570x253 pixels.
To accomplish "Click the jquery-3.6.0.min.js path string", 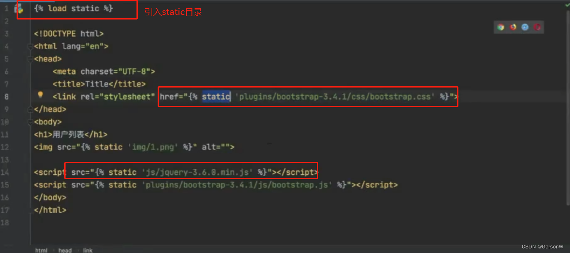I will 197,172.
